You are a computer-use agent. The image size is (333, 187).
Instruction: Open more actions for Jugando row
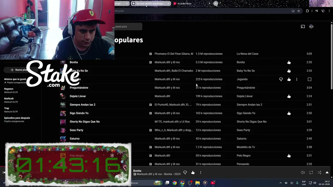coord(297,79)
